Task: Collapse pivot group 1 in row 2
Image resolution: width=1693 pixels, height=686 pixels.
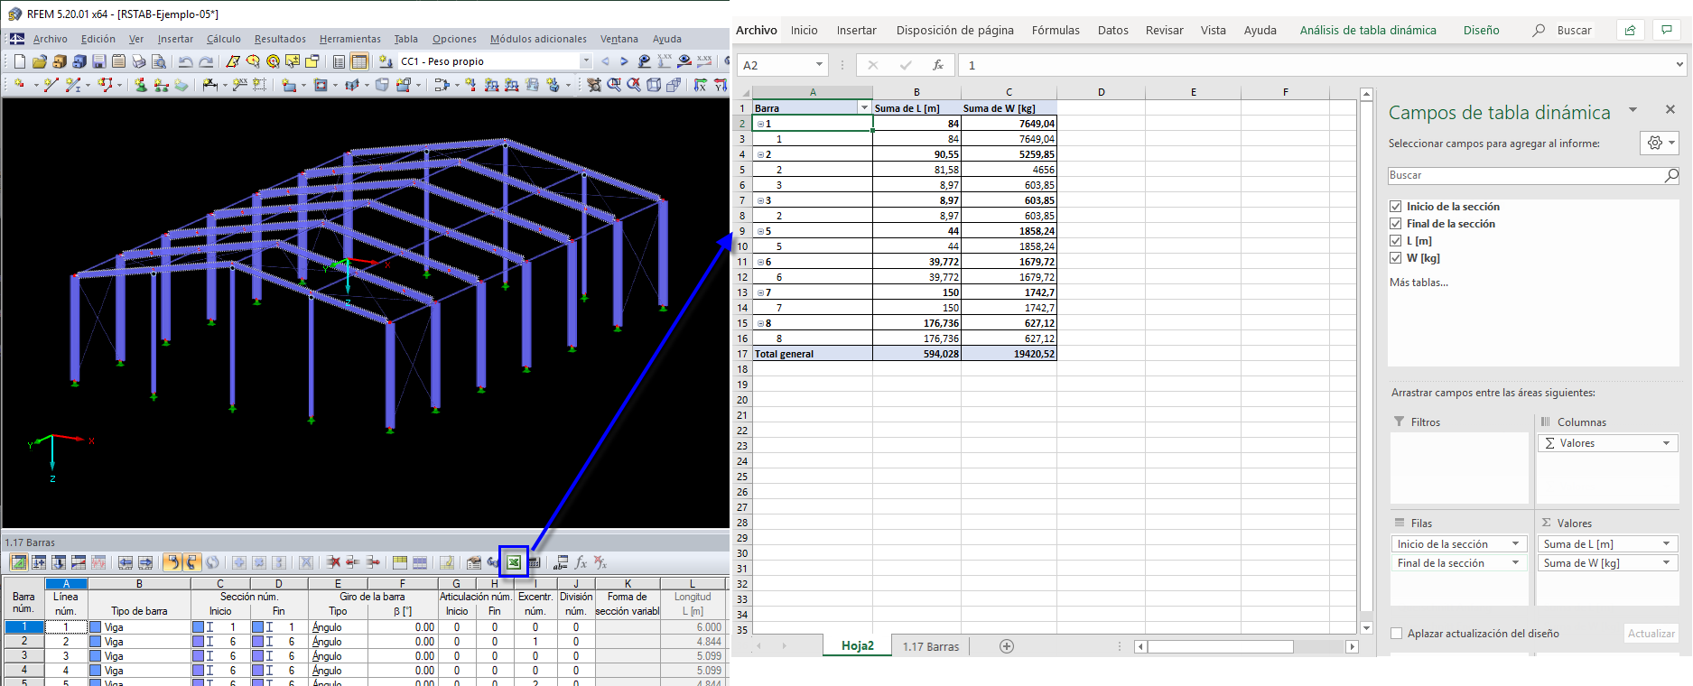Action: tap(760, 124)
